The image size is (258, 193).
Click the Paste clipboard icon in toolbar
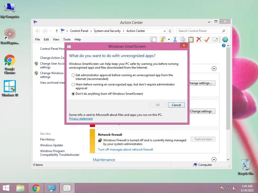191,39
